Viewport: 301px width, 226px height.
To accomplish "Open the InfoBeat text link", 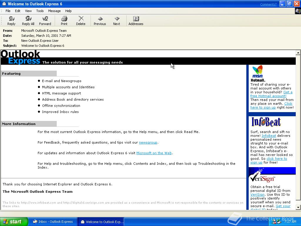I will tap(269, 136).
